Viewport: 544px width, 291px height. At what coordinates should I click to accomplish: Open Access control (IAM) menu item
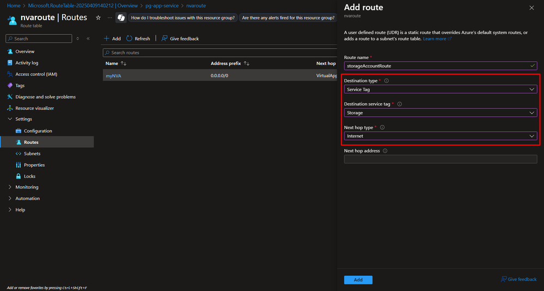(x=36, y=74)
